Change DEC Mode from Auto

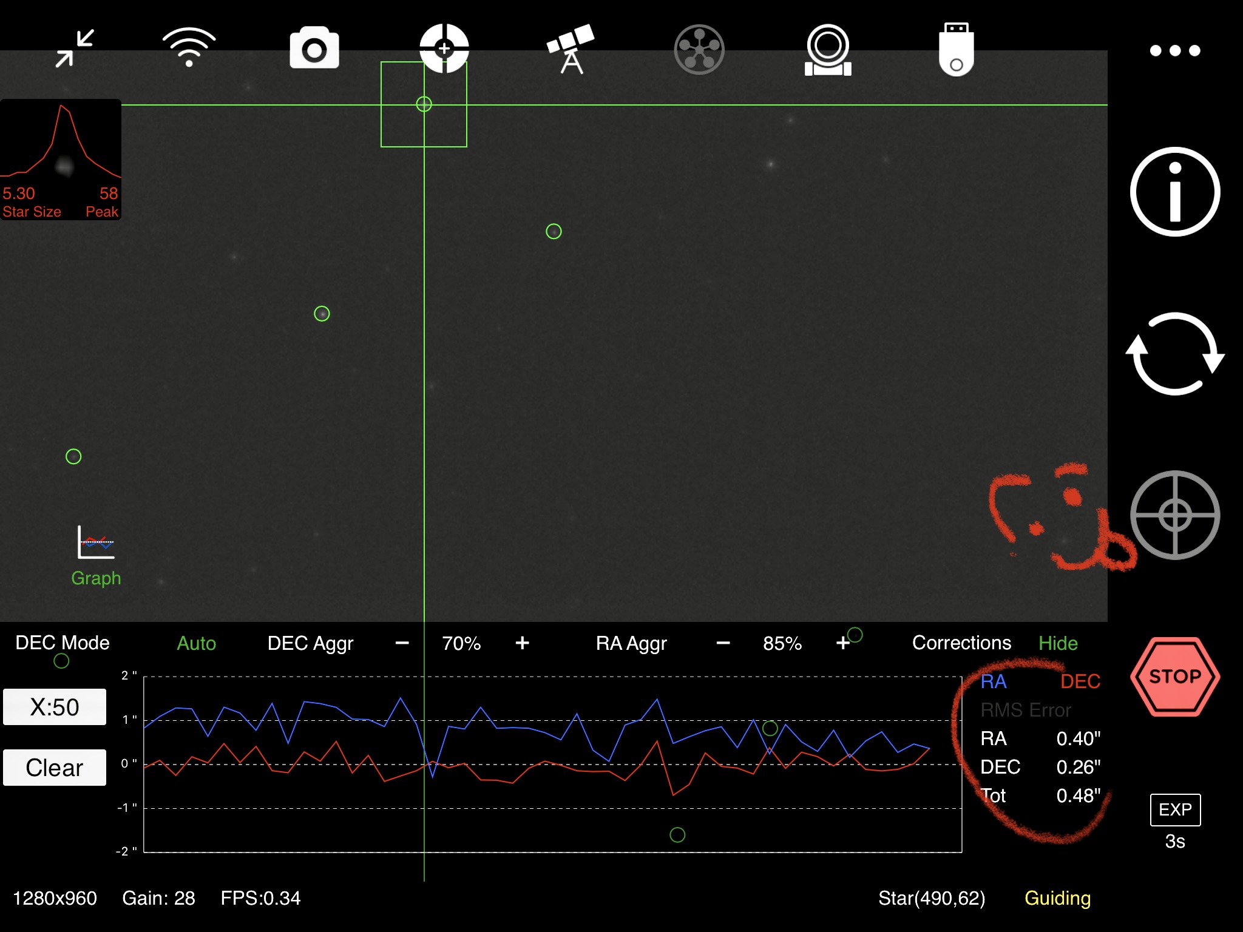196,643
